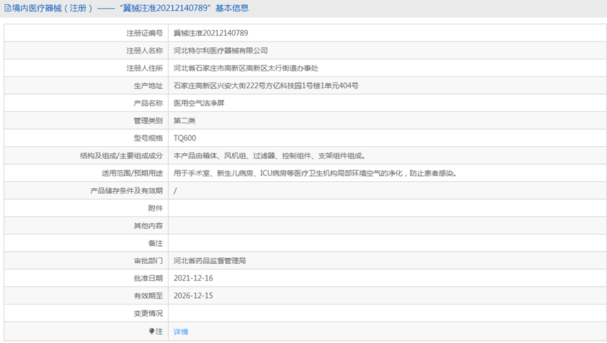Open the 详情 link
Viewport: 607px width, 343px height.
[181, 332]
